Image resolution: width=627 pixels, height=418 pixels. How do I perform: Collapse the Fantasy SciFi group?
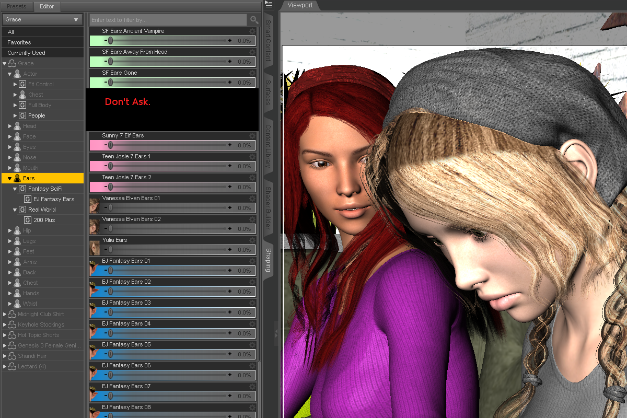tap(15, 189)
